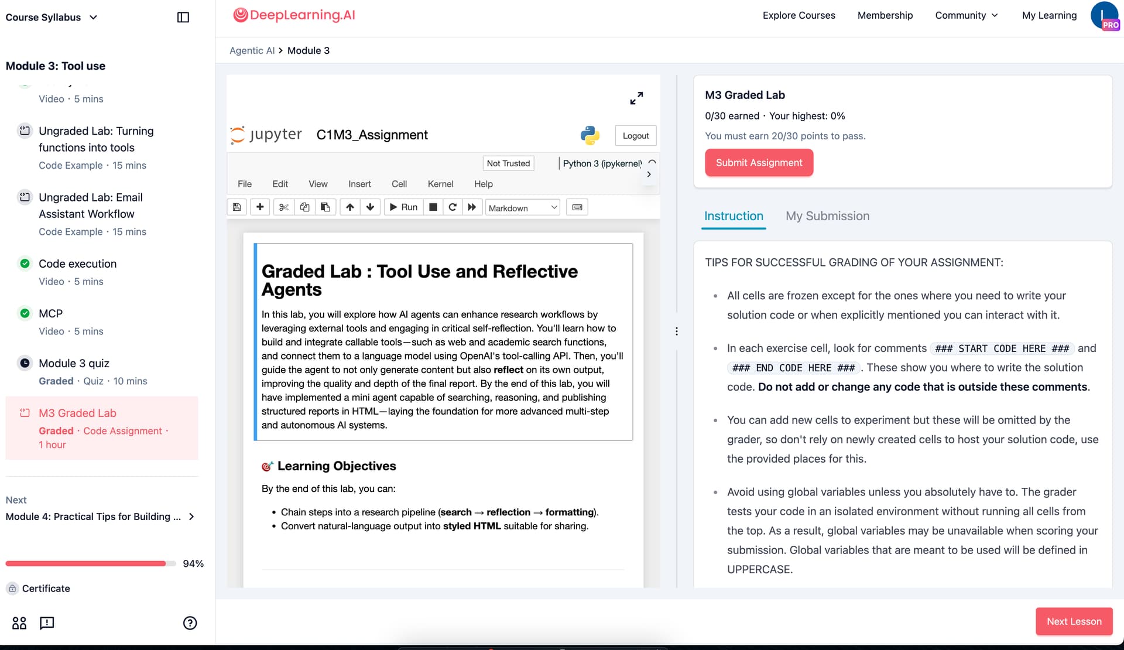Click the Submit Assignment button
This screenshot has width=1124, height=650.
click(x=759, y=163)
